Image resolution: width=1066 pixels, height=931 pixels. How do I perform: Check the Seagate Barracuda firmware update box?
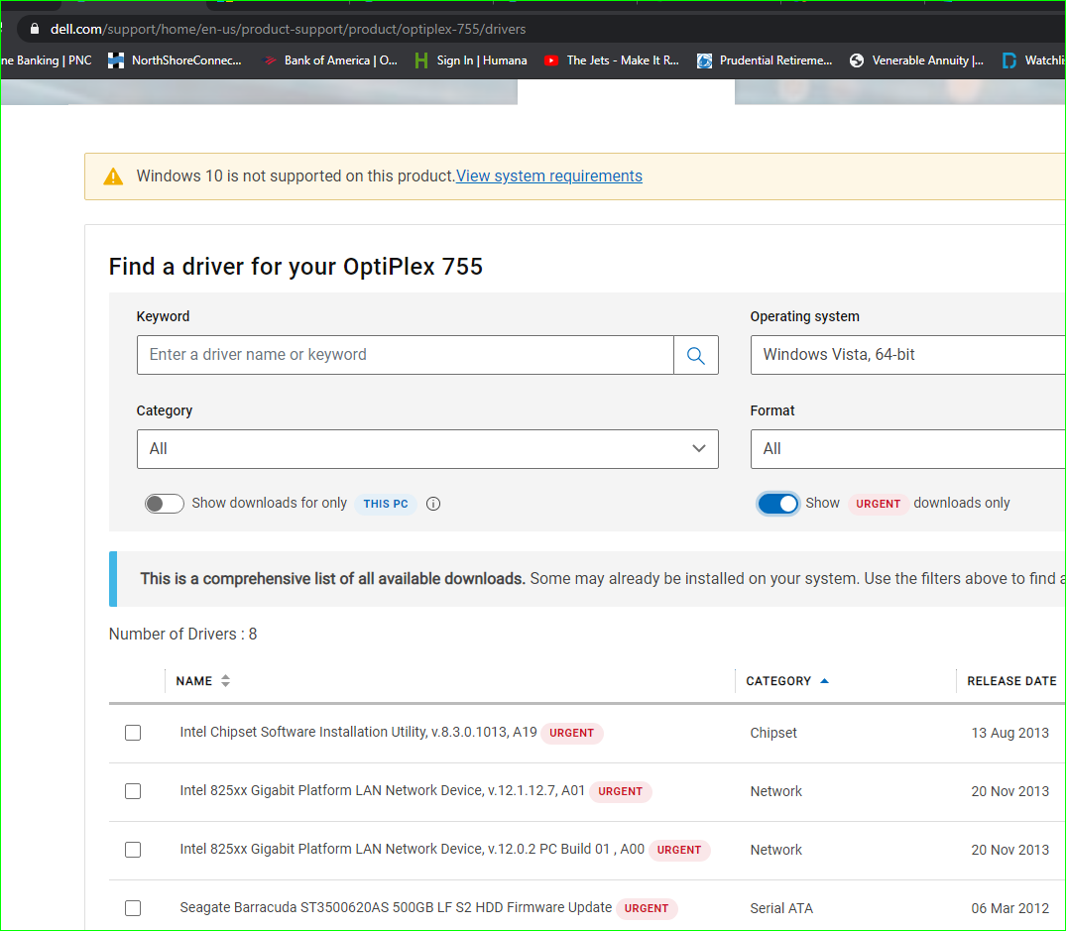(133, 908)
